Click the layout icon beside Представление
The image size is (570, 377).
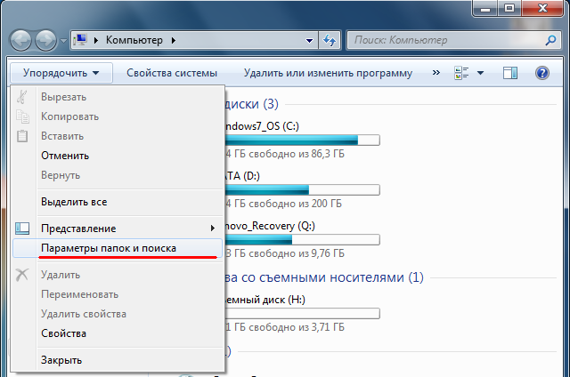(x=22, y=229)
